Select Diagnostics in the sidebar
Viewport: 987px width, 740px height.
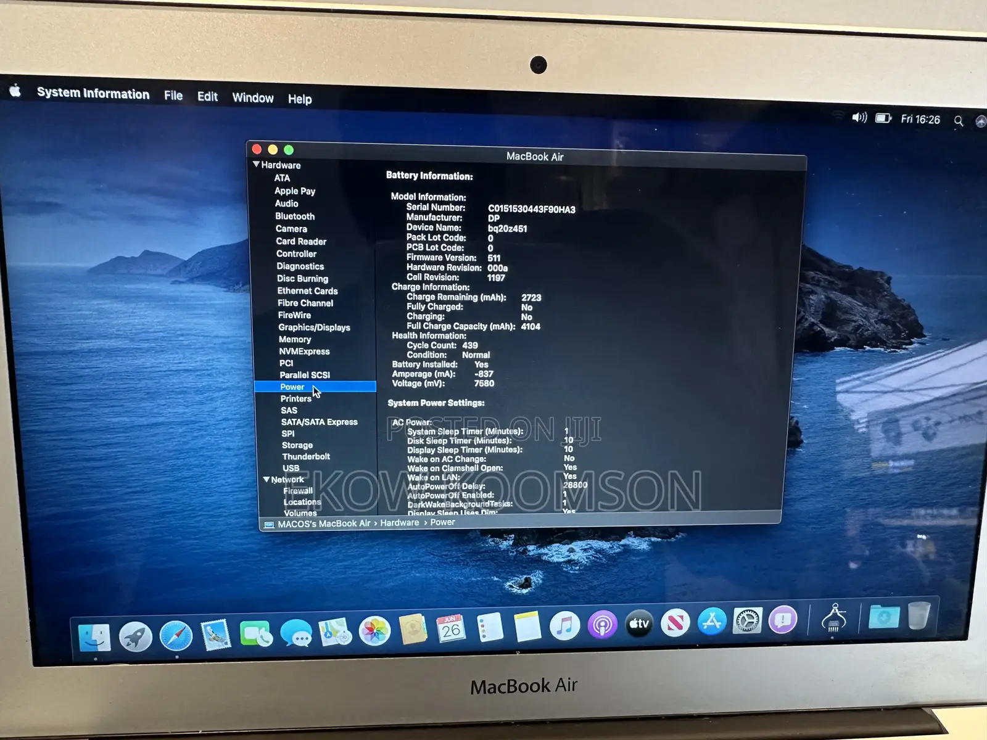[300, 266]
